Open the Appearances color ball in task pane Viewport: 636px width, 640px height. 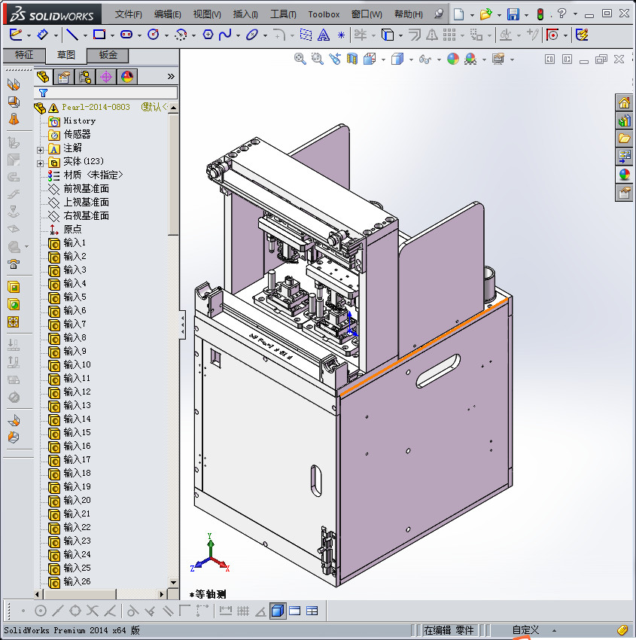624,175
